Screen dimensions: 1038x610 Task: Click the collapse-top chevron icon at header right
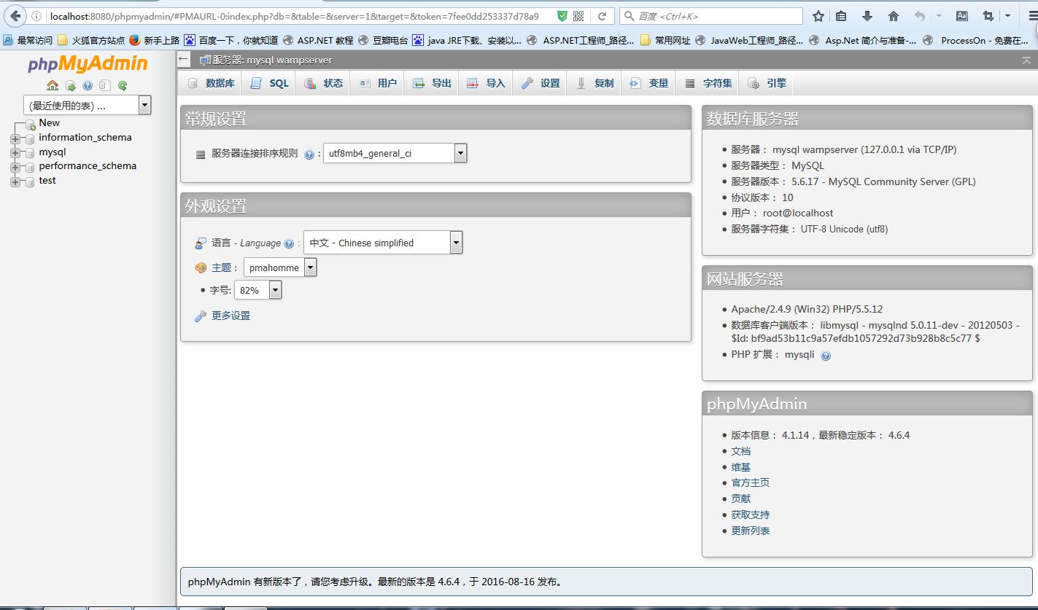click(1026, 60)
